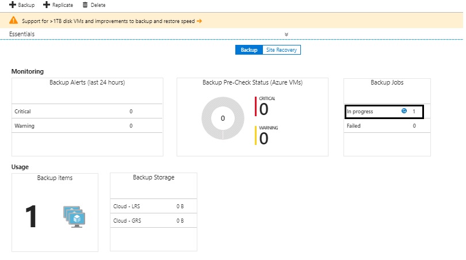Open the Cloud - LRS storage row
The height and width of the screenshot is (260, 466).
(x=153, y=207)
